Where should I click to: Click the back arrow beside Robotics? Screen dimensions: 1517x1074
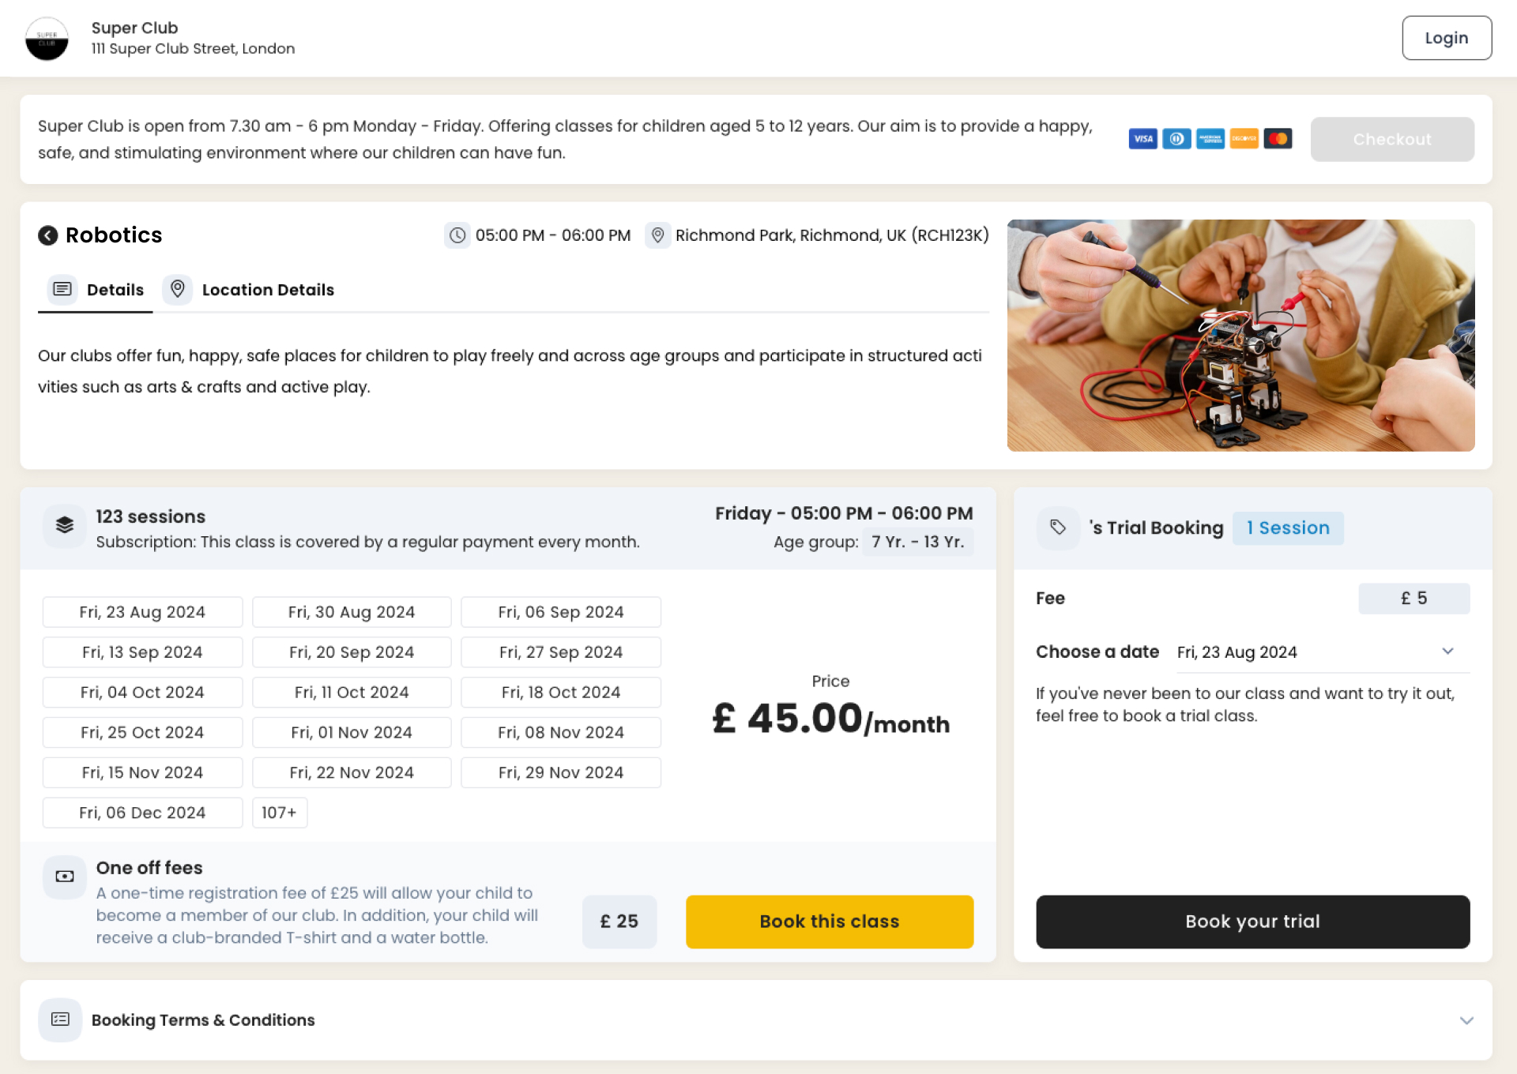pyautogui.click(x=48, y=235)
